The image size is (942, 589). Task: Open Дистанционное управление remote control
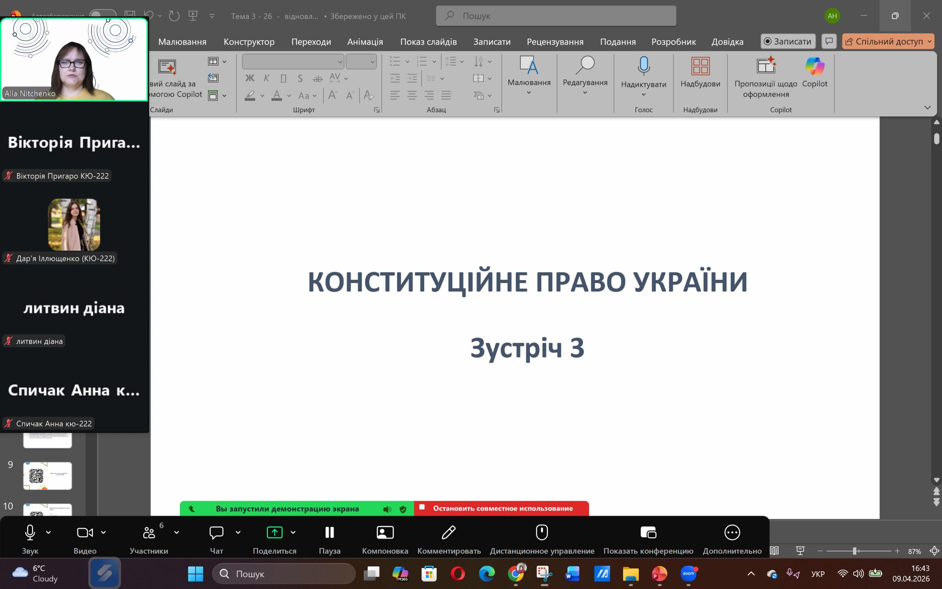click(542, 532)
